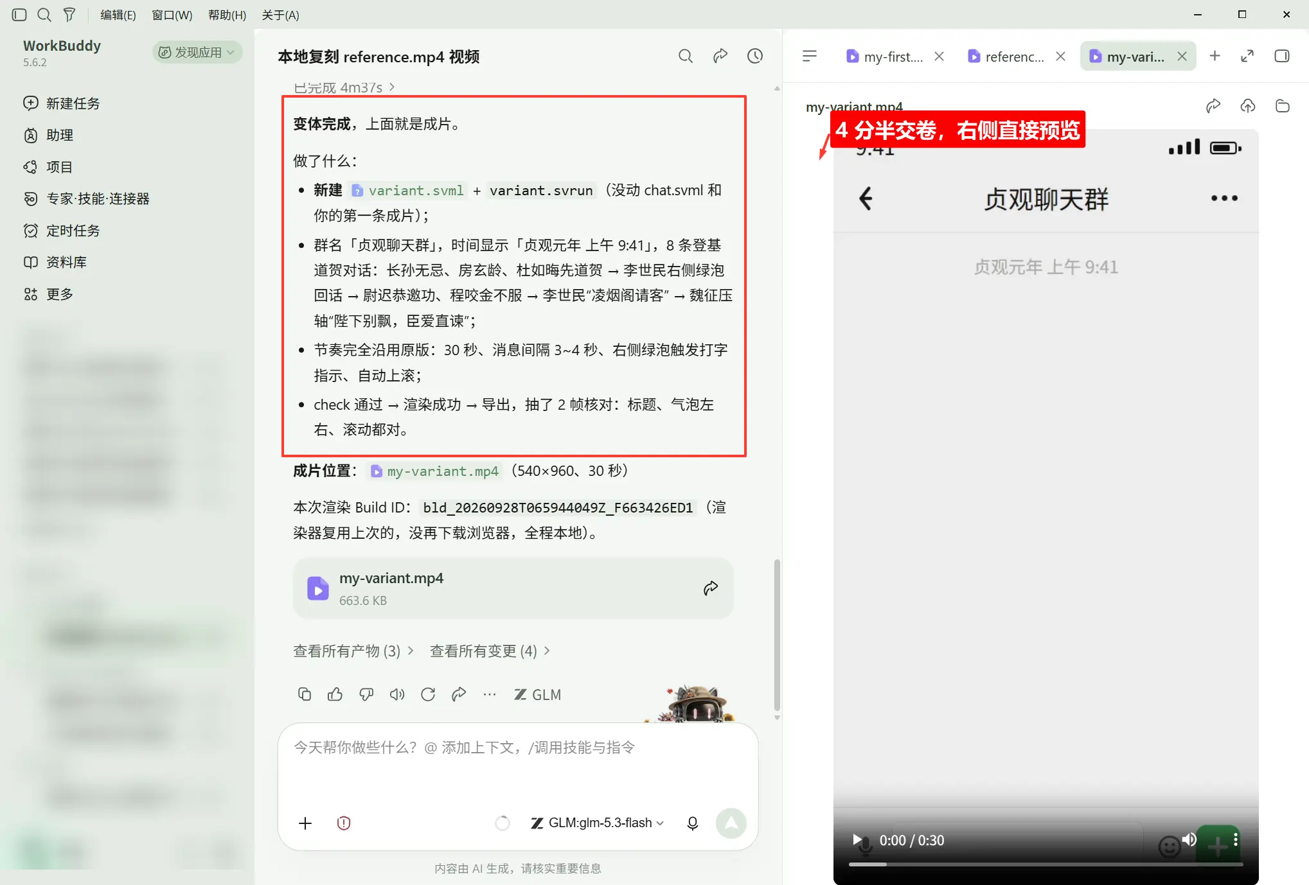Switch to the reference preview tab

coord(1006,57)
